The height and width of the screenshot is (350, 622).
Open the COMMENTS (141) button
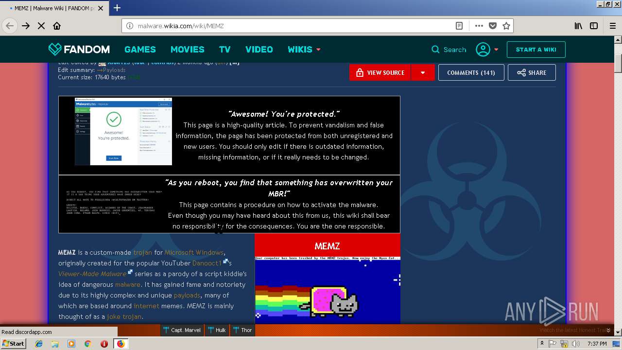point(471,72)
